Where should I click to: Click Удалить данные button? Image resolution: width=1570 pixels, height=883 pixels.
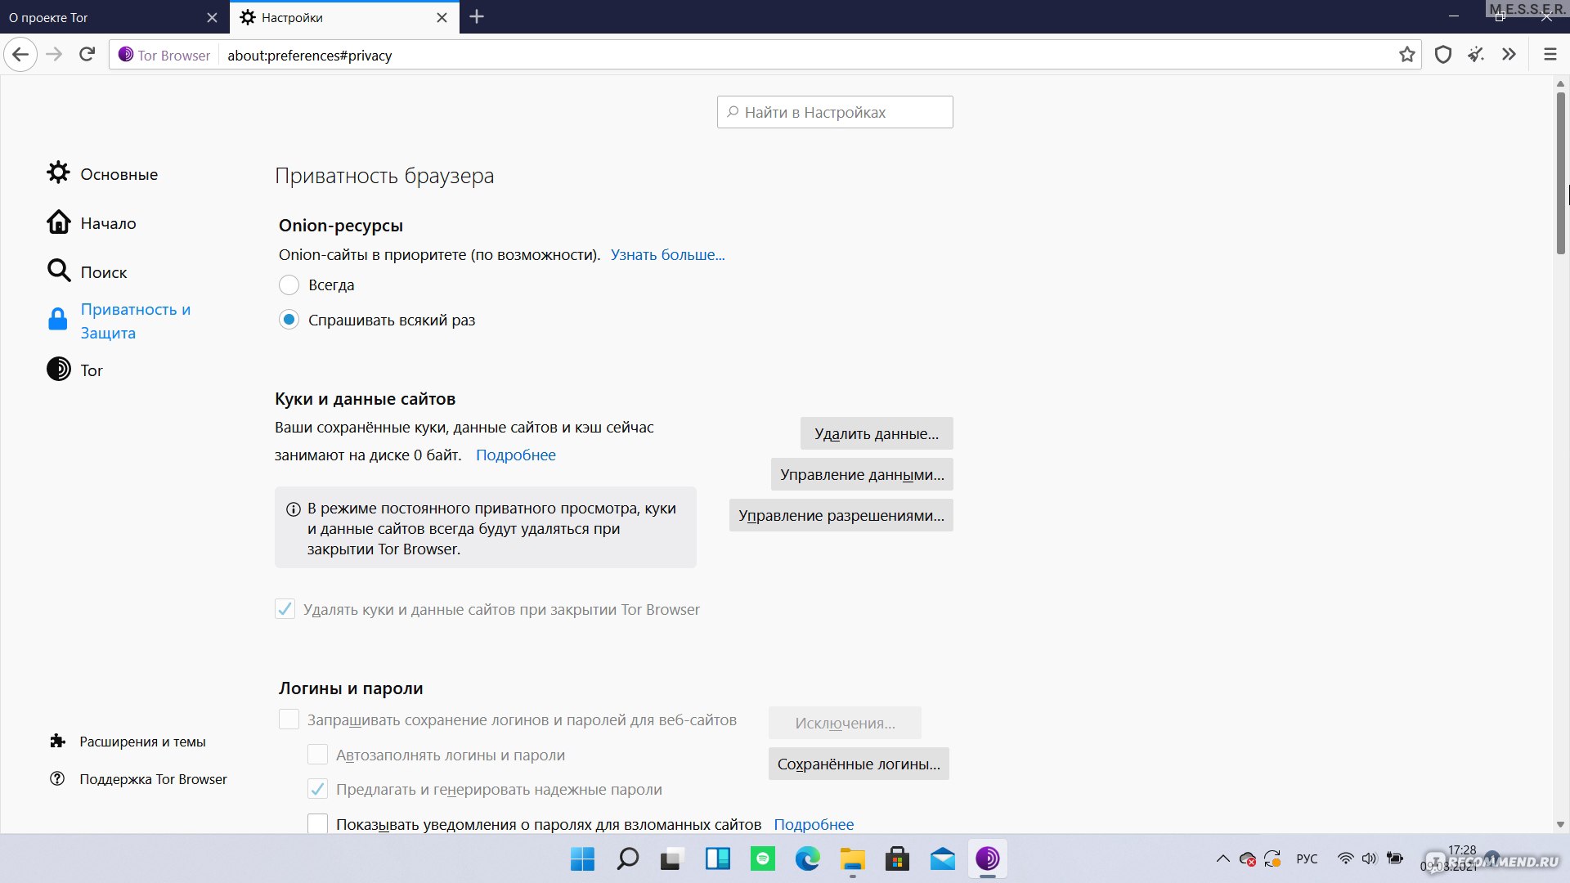(x=876, y=433)
